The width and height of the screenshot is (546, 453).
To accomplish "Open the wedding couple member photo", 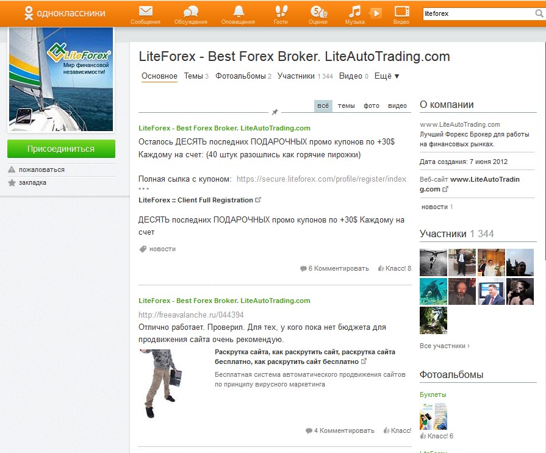I will tap(491, 262).
